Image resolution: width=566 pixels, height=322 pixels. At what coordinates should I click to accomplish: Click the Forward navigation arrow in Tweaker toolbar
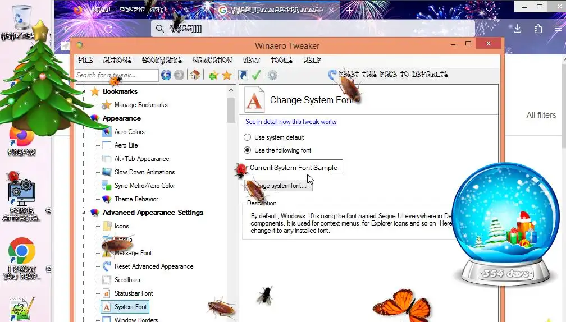(179, 75)
